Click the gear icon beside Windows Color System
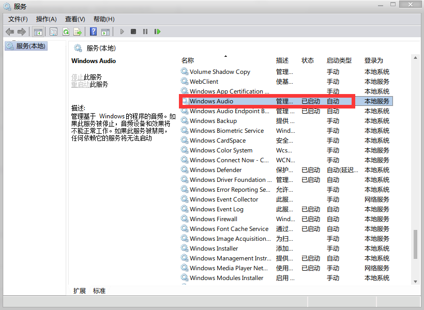Screen dimensions: 424x310 (x=185, y=150)
